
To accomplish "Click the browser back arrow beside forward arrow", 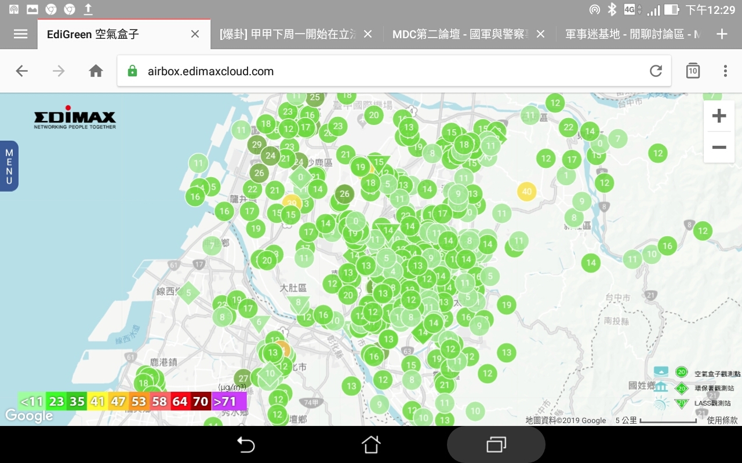I will [x=22, y=71].
